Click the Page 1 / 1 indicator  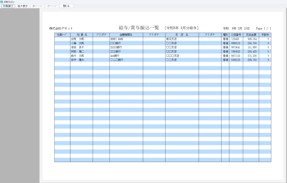tap(263, 28)
